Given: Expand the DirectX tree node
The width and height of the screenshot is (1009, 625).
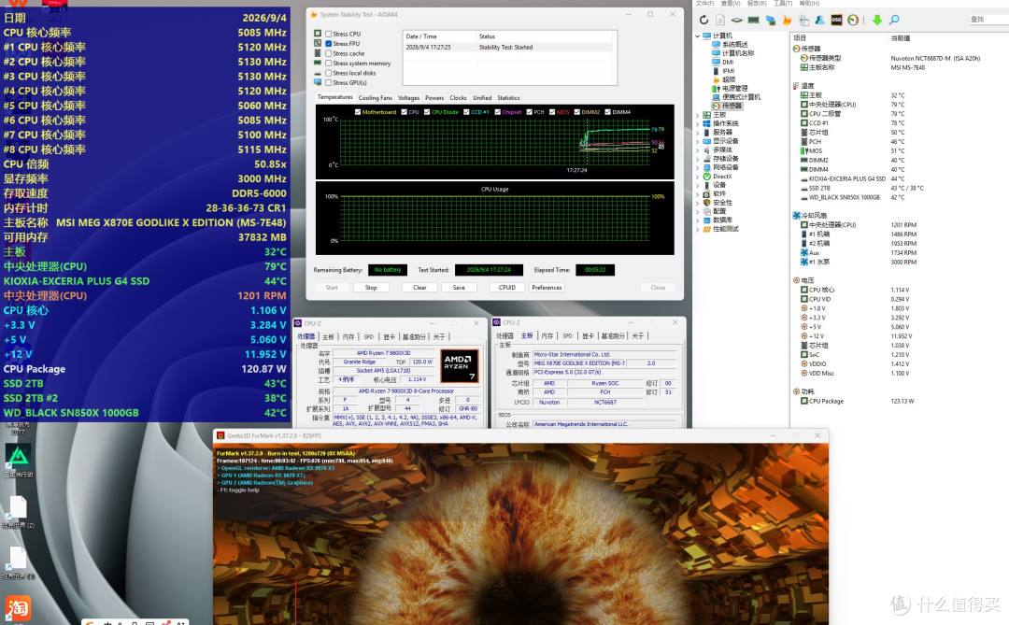Looking at the screenshot, I should pyautogui.click(x=698, y=177).
